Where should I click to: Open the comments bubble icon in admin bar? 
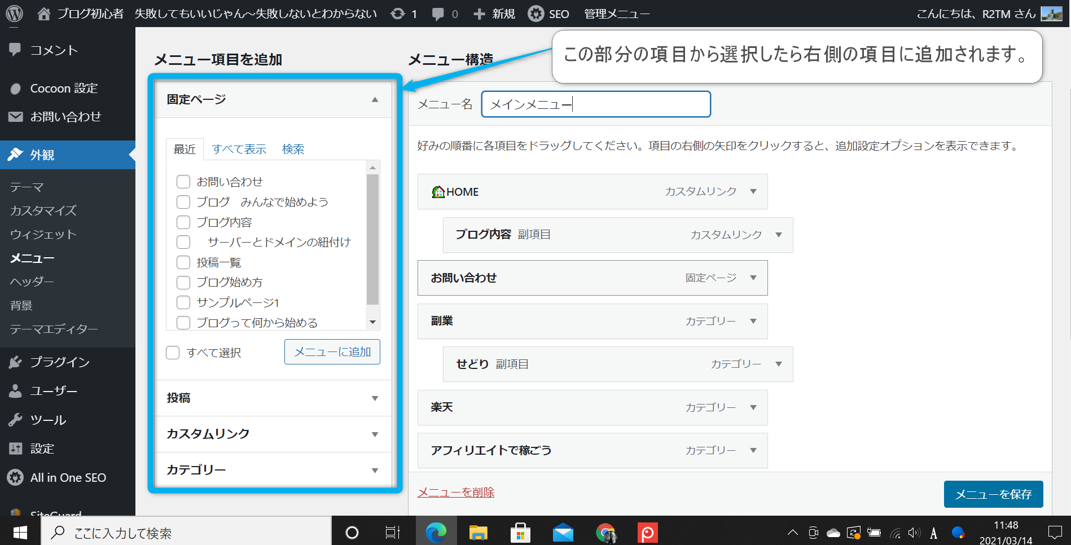[x=438, y=14]
